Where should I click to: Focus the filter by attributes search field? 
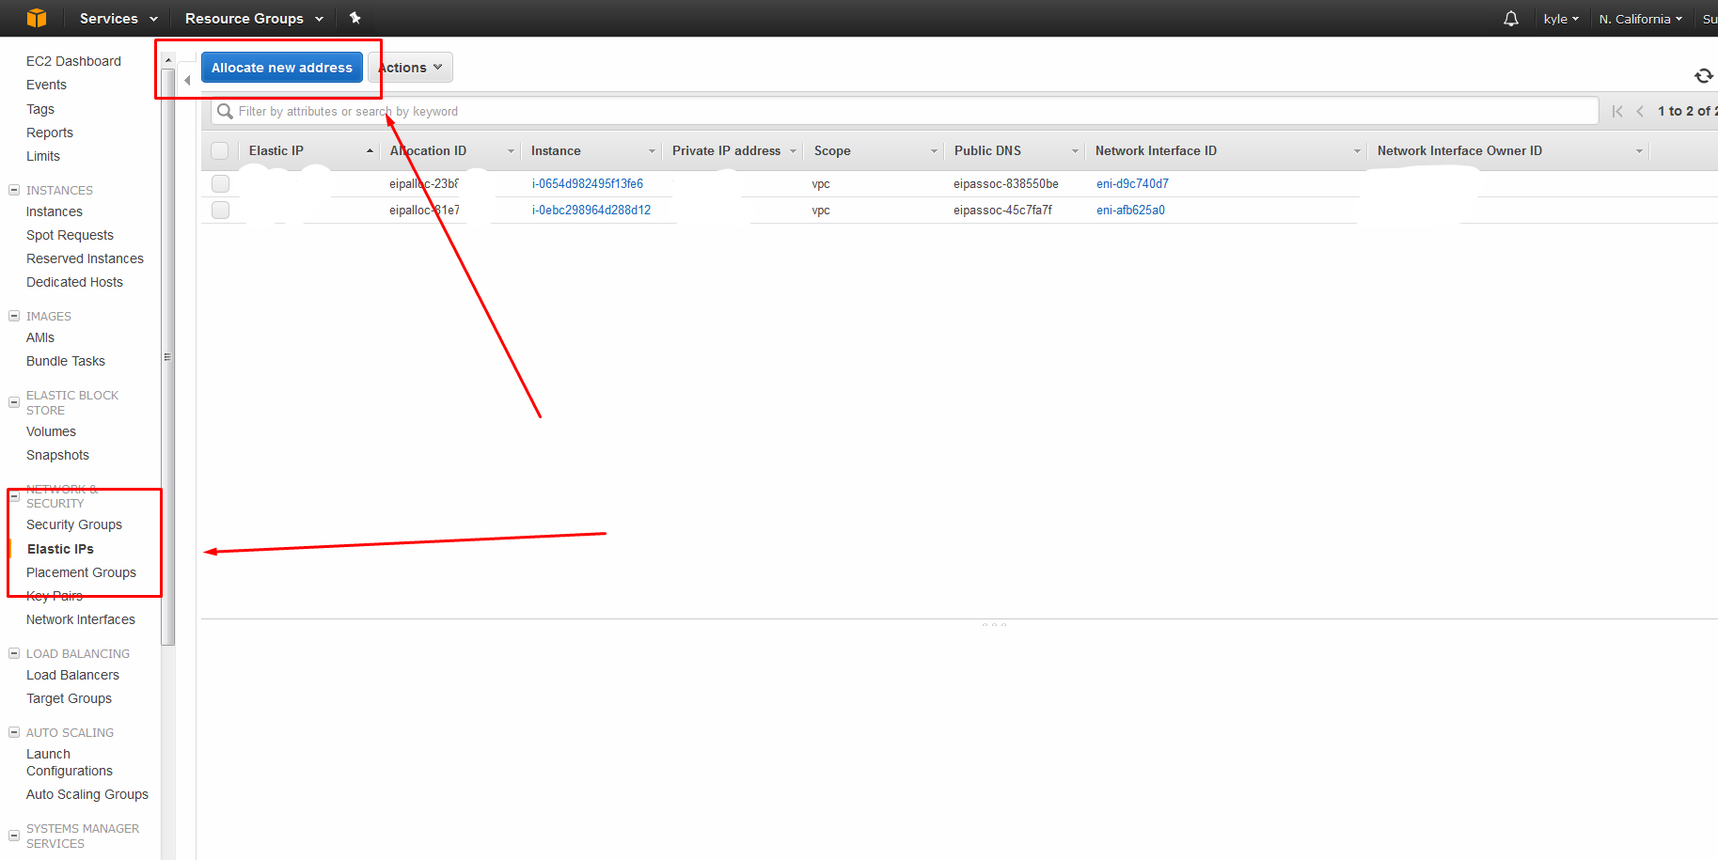[905, 111]
